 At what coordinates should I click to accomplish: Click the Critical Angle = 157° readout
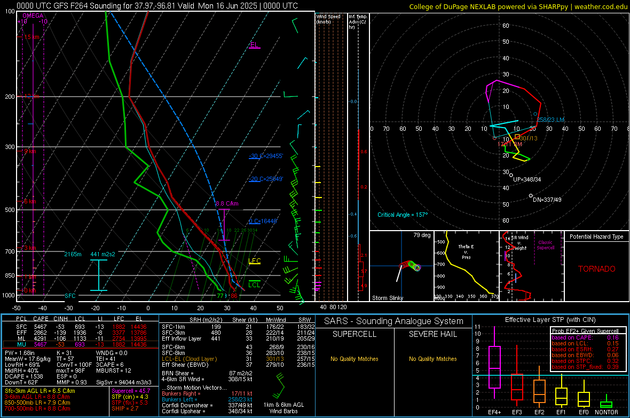tap(403, 215)
